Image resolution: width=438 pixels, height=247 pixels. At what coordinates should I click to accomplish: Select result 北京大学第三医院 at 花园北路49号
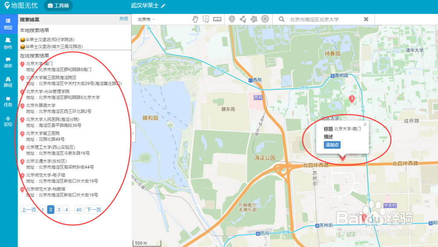(x=43, y=133)
